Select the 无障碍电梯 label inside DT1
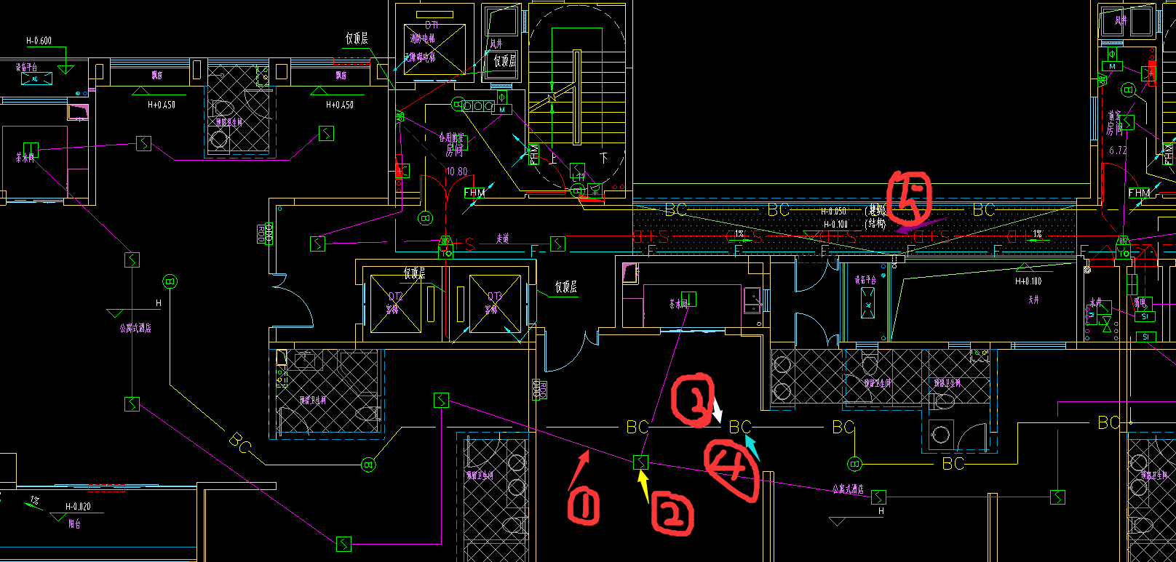 coord(420,56)
